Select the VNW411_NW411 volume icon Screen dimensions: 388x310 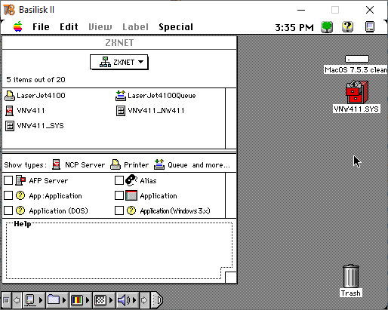click(121, 111)
